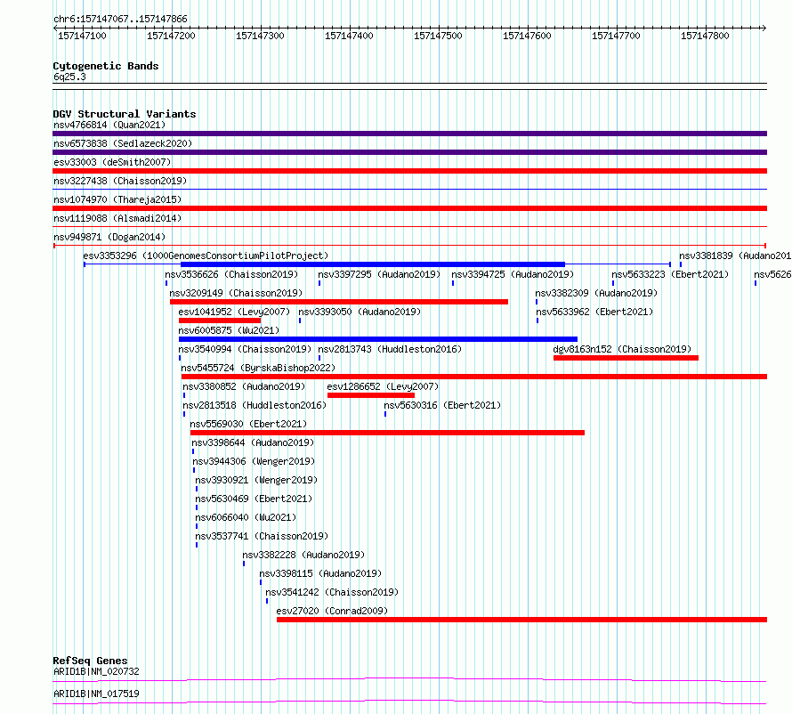
Task: Click ruler position 157147700
Action: tap(616, 36)
